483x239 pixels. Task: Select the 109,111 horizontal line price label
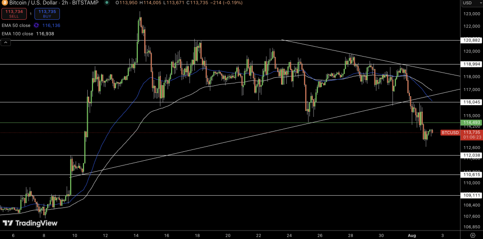click(x=470, y=195)
